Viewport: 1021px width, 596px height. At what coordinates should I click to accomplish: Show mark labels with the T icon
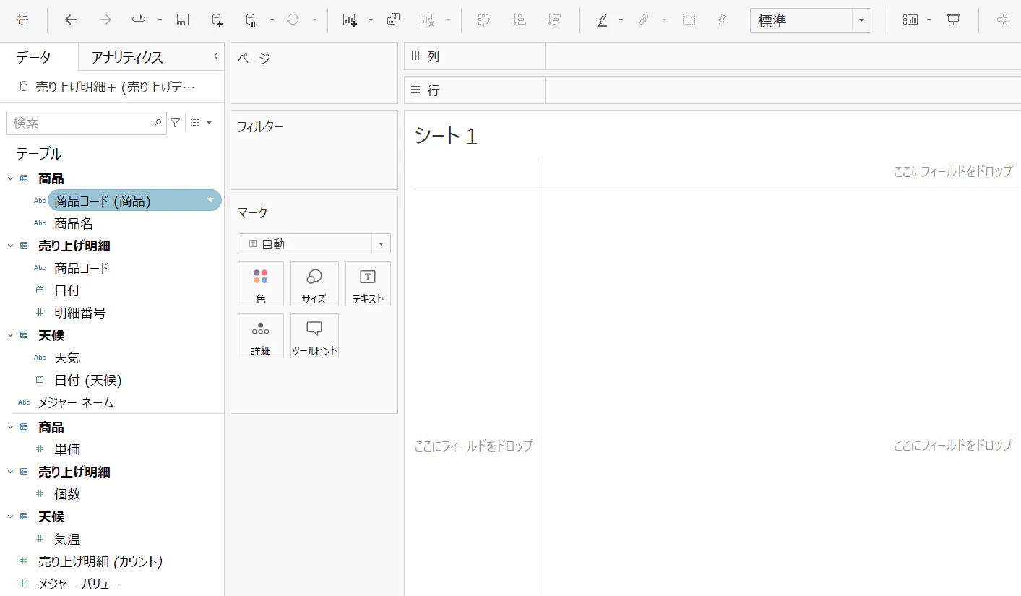click(689, 20)
